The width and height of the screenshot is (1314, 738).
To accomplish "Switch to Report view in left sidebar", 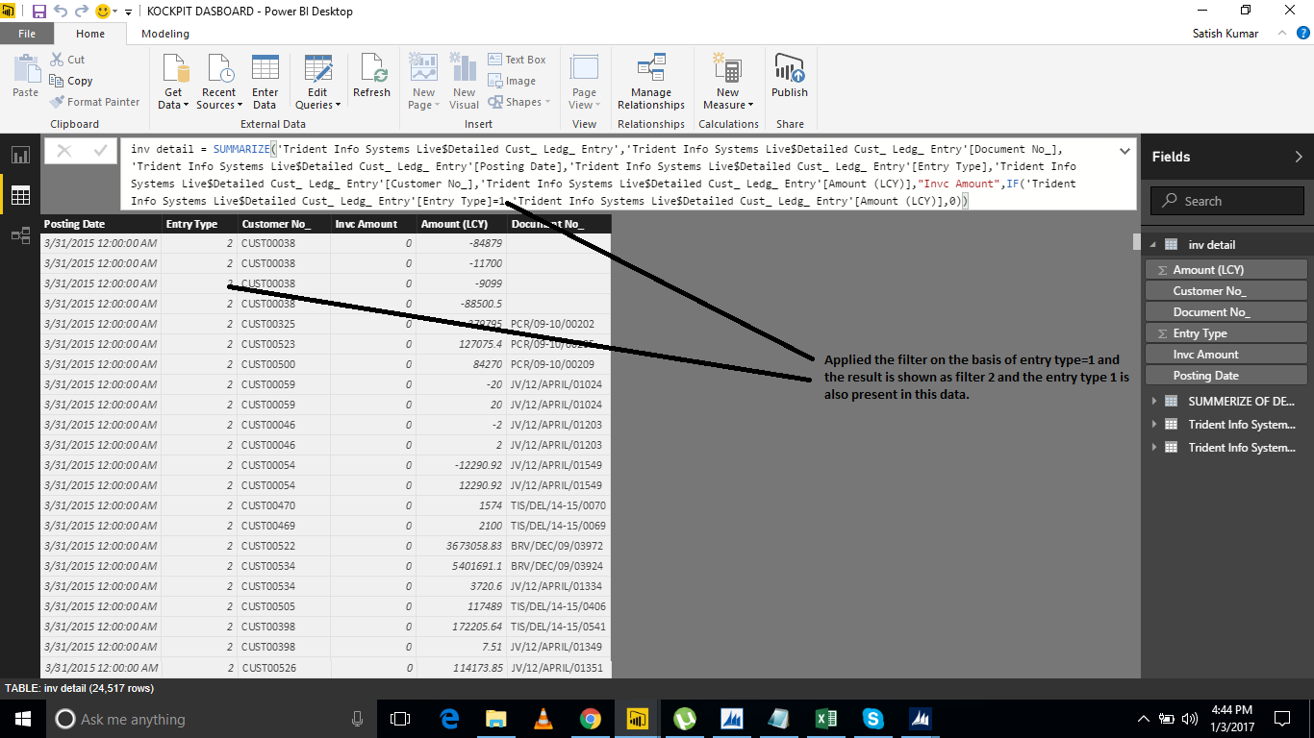I will tap(20, 156).
